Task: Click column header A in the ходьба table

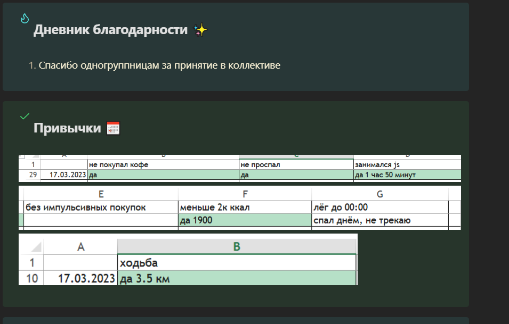Action: pos(80,247)
